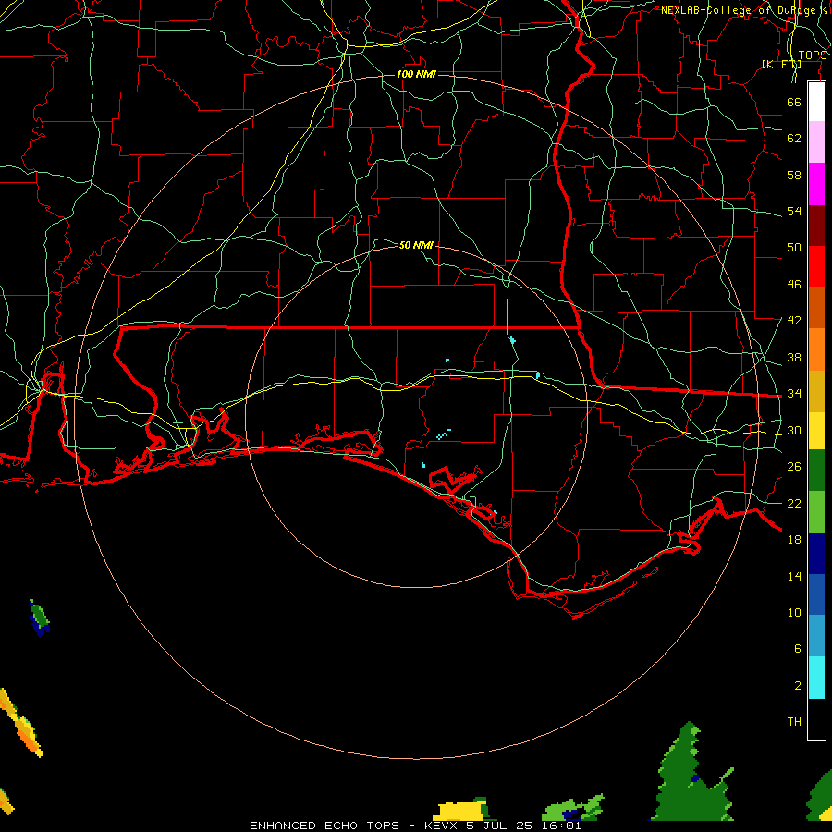Click the '34' legend value
The image size is (832, 832).
(794, 394)
